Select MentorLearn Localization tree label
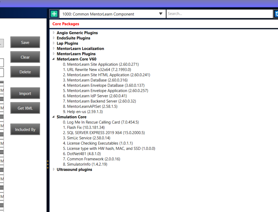The width and height of the screenshot is (278, 212). coord(80,49)
